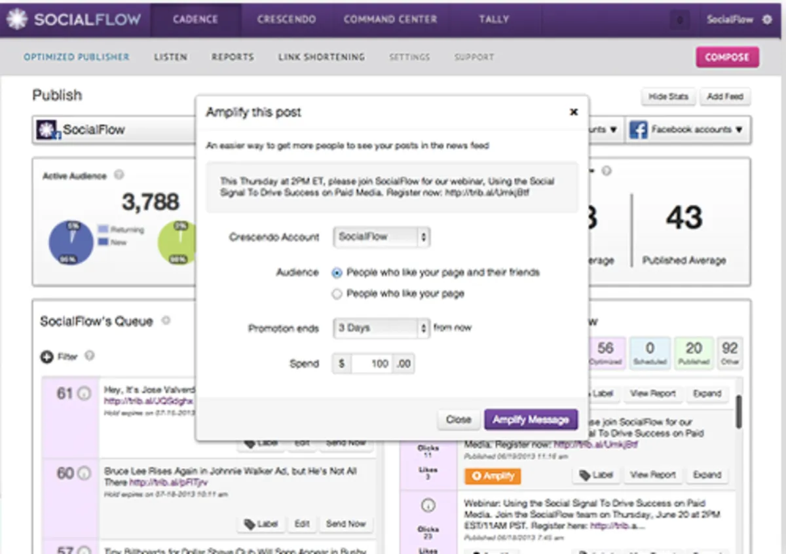Click the 43 Published Average number

point(684,217)
